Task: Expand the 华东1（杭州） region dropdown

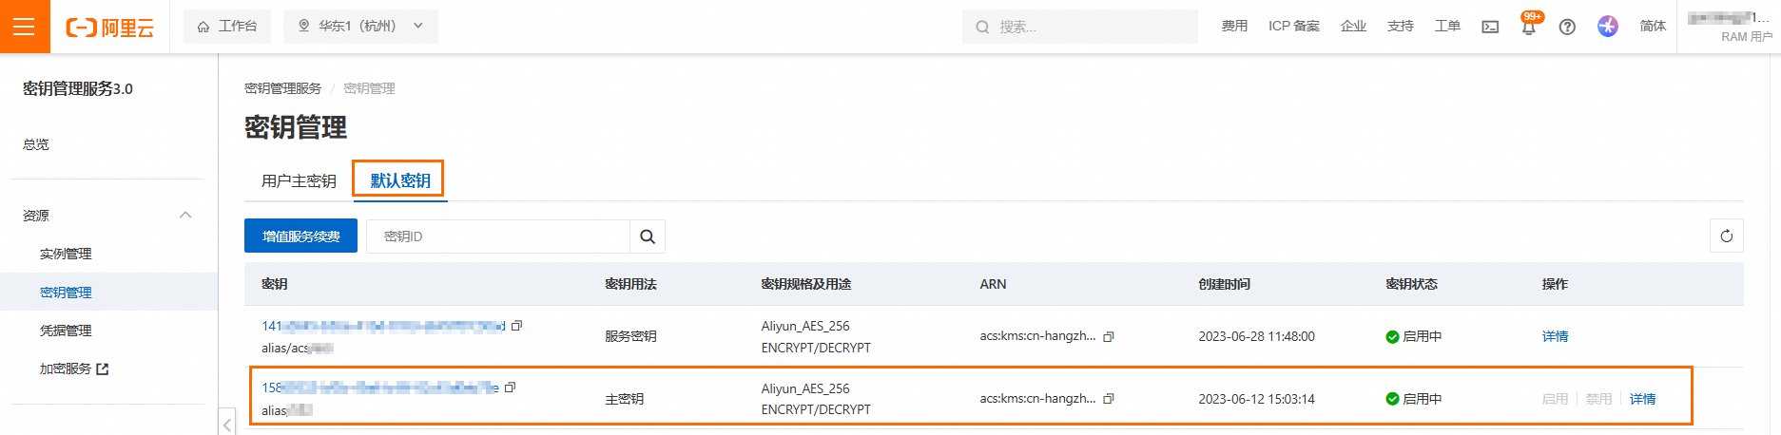Action: point(361,27)
